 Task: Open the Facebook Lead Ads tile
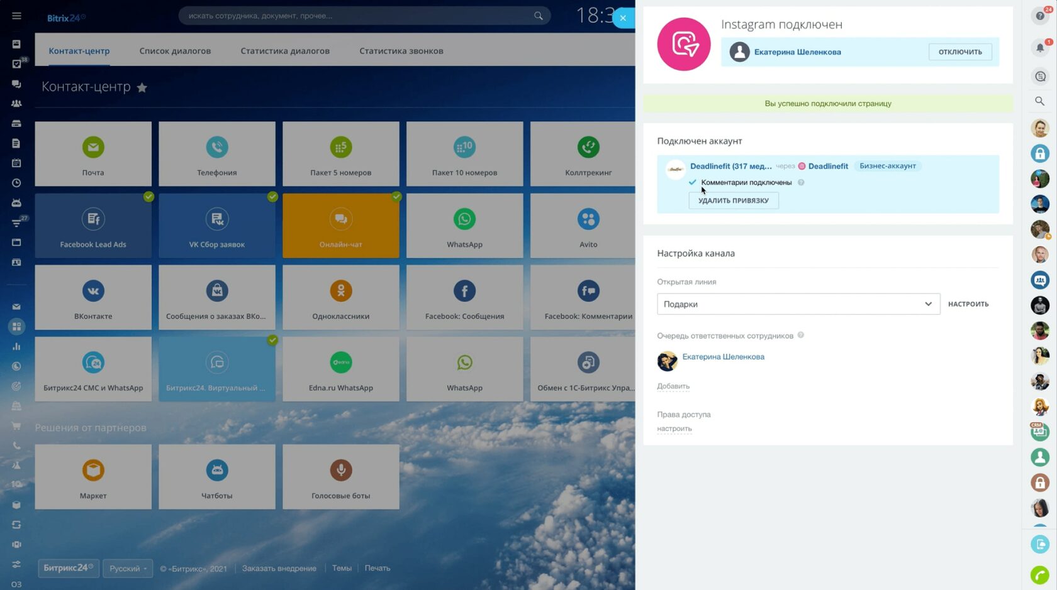pyautogui.click(x=93, y=226)
